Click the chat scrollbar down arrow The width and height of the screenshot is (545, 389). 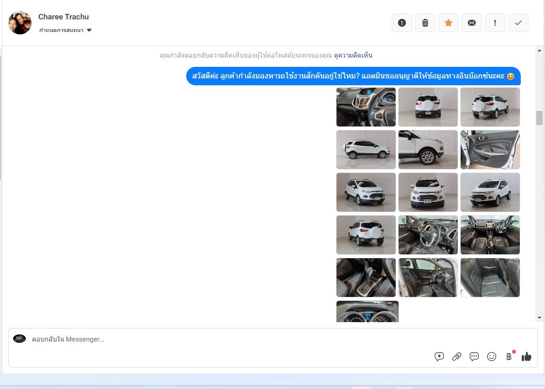point(540,318)
